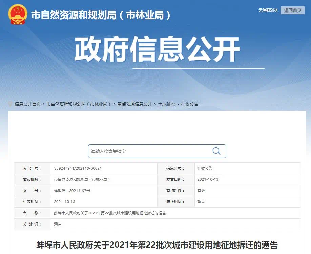Open the 信息公开首页 breadcrumb link
This screenshot has height=254, width=311.
coord(28,104)
